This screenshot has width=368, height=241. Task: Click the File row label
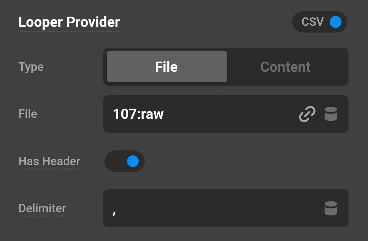(x=28, y=114)
